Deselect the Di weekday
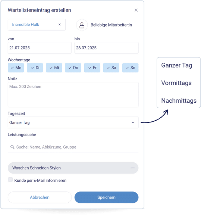 [35, 68]
